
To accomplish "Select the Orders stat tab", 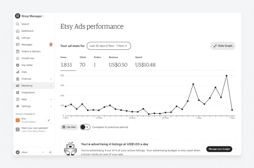I will pyautogui.click(x=97, y=62).
